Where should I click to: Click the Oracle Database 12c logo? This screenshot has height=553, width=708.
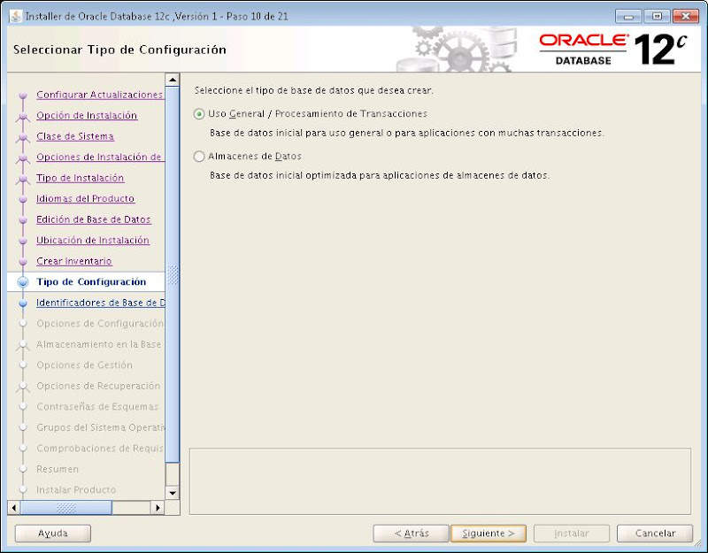click(x=612, y=49)
